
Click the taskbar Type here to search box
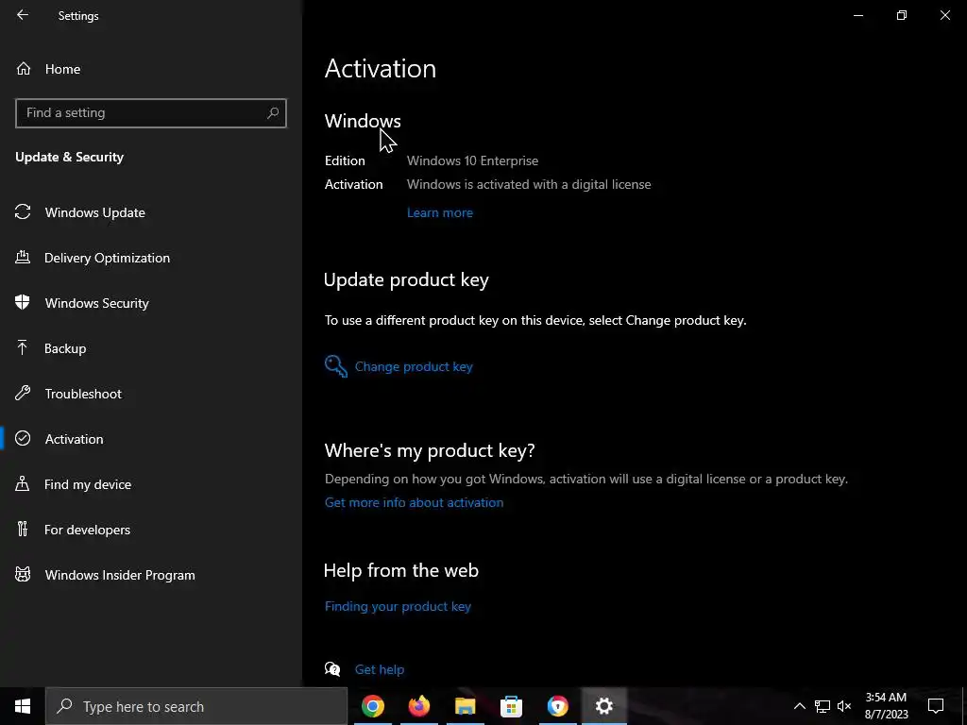196,706
